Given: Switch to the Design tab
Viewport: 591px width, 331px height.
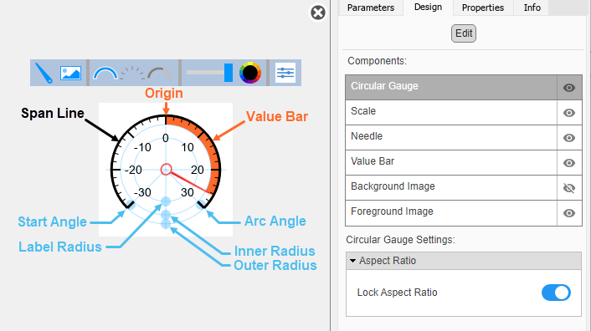Looking at the screenshot, I should [x=428, y=8].
